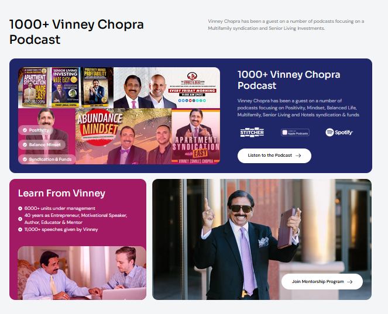Screen dimensions: 388x314
Task: Click Join Mentorship Program button
Action: point(322,282)
